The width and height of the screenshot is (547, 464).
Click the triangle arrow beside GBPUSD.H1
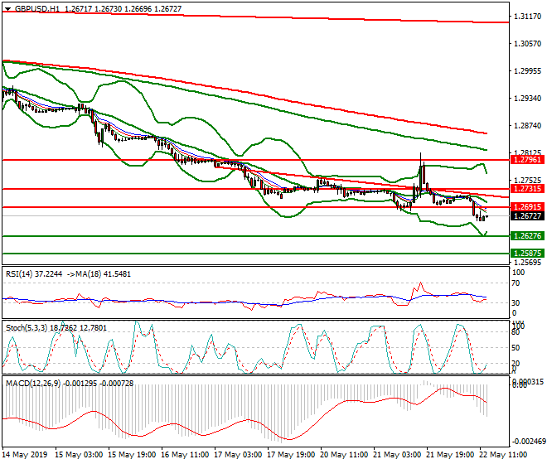point(8,9)
